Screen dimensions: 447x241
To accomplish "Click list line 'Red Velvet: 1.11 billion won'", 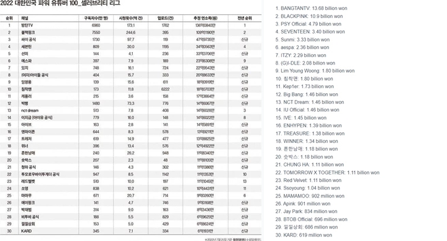I will 309,180.
